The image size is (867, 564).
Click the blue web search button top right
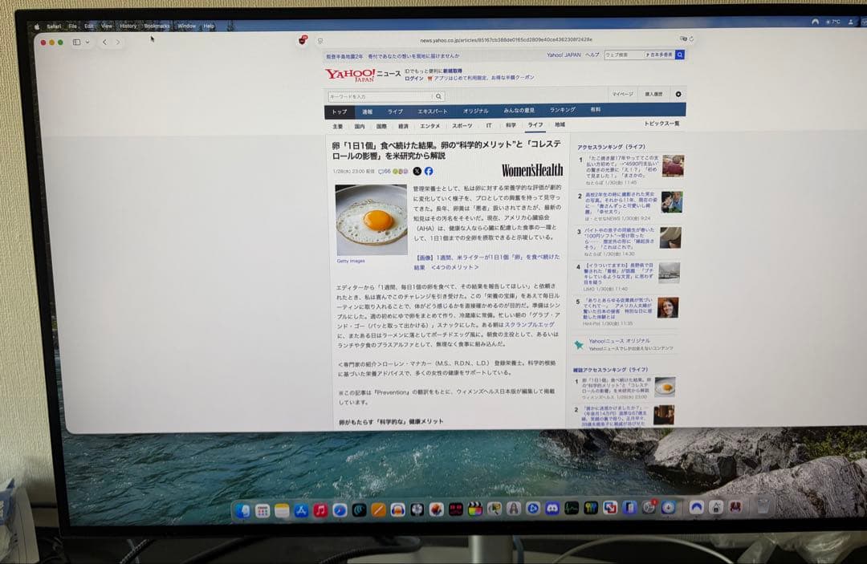click(679, 55)
